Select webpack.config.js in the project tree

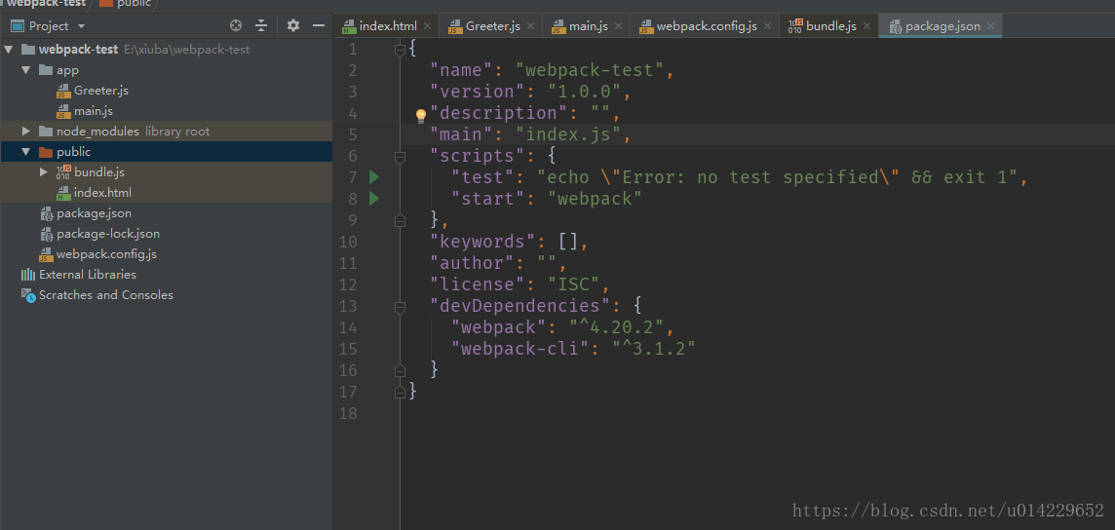106,253
